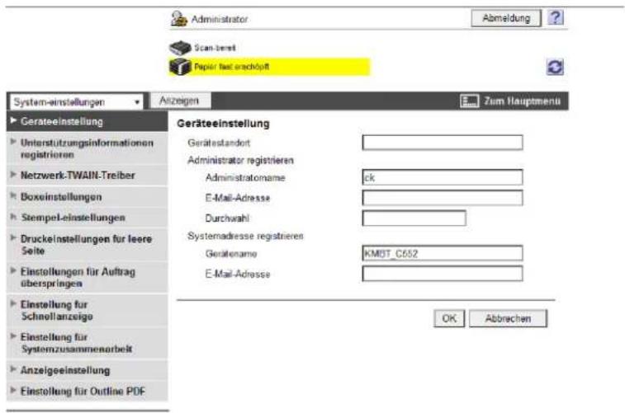Click the scanner status icon
The width and height of the screenshot is (625, 413).
[180, 48]
